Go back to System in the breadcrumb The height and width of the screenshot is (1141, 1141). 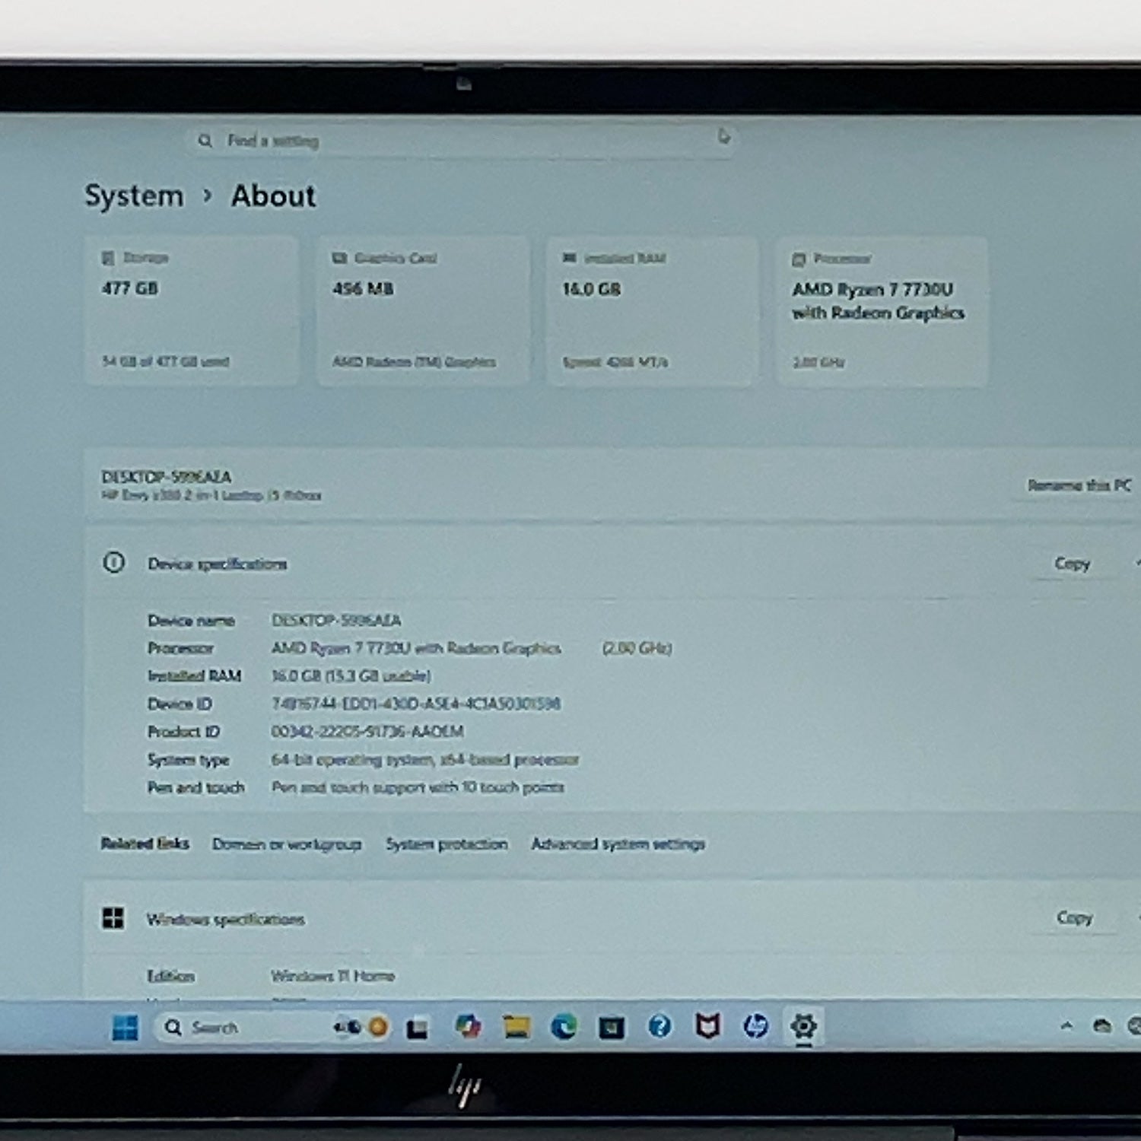click(x=134, y=196)
